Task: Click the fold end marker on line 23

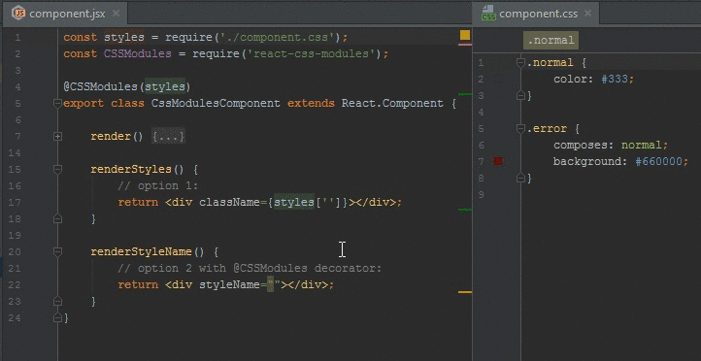Action: coord(57,301)
